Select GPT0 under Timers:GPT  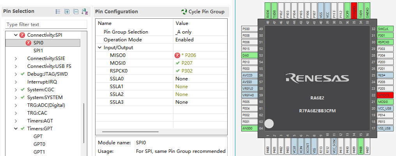[39, 144]
